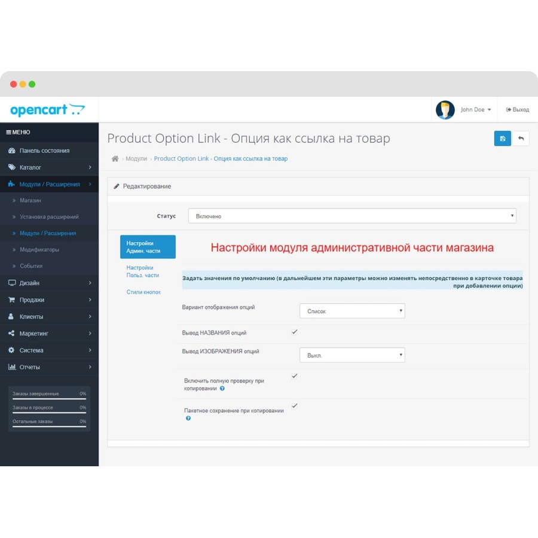Click the Каталог tag icon
The width and height of the screenshot is (538, 538).
(x=12, y=167)
